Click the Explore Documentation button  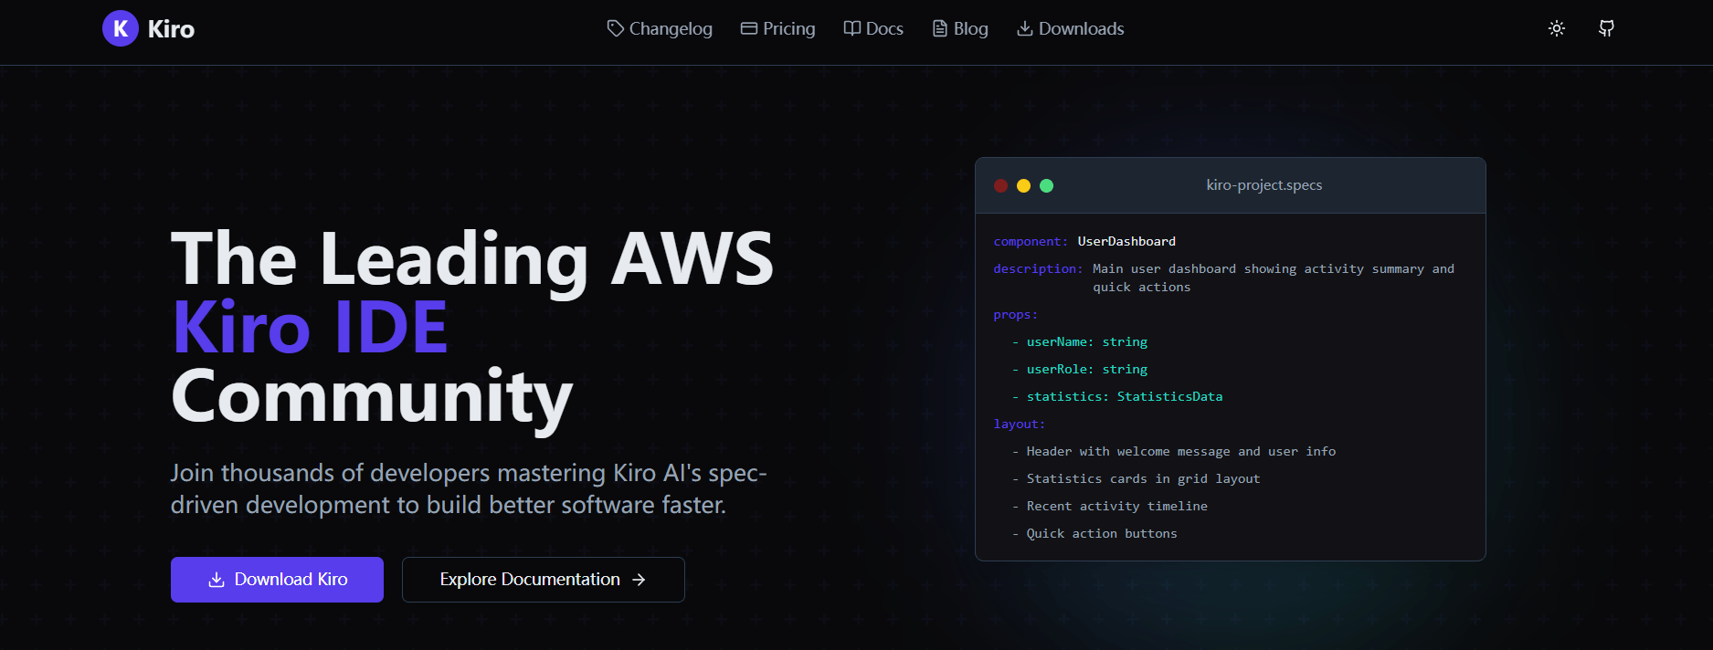tap(530, 580)
